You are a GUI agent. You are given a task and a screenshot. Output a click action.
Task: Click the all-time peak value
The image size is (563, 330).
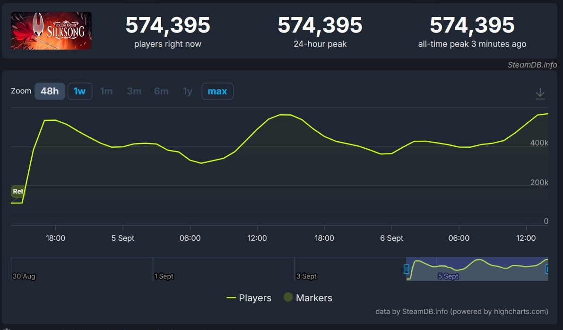coord(472,25)
